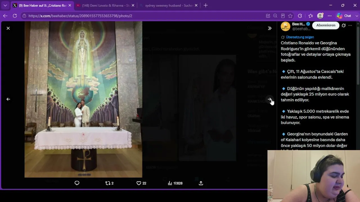This screenshot has height=202, width=360.
Task: Open the wedding photo at the altar
Action: [83, 99]
